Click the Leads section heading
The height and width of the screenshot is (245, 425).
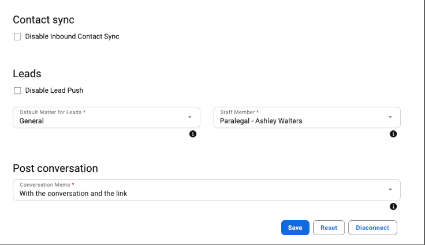27,74
